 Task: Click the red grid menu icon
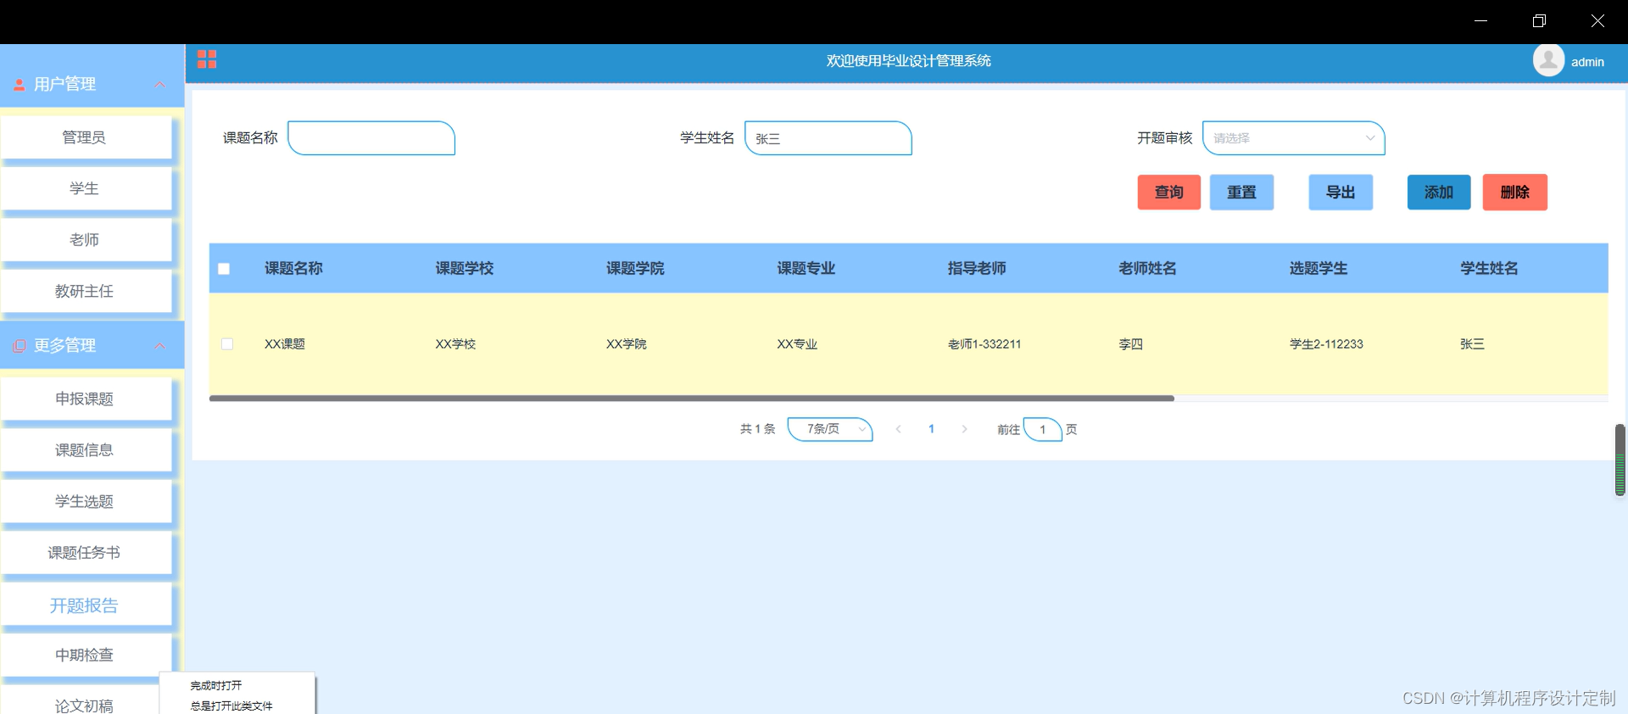tap(207, 59)
